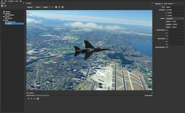Open the Camera1 dropdown in viewport toolbar
Image resolution: width=185 pixels, height=113 pixels.
point(31,7)
